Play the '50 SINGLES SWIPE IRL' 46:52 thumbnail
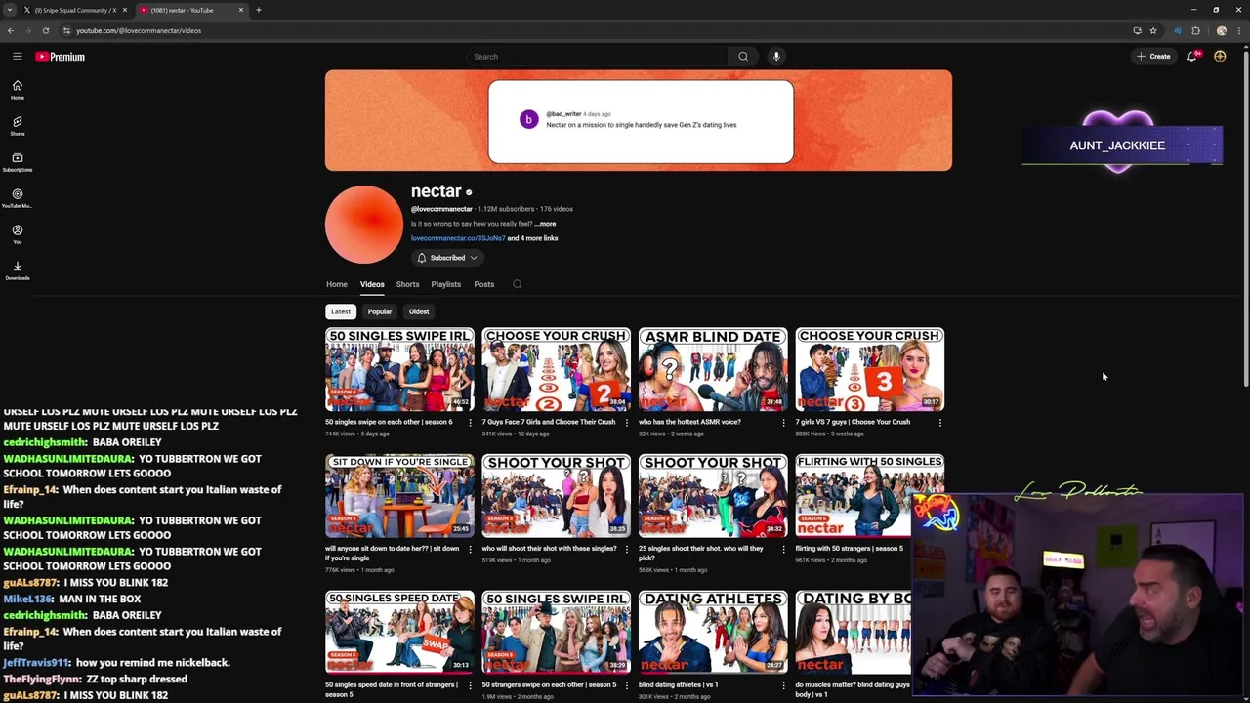 click(399, 369)
